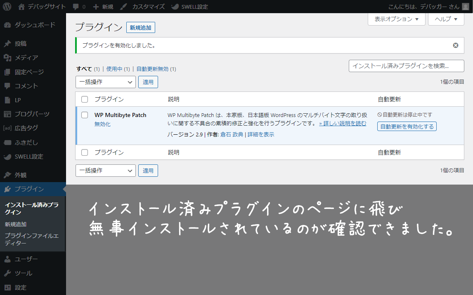Click the 新規追加 button beside the heading
473x295 pixels.
pyautogui.click(x=140, y=28)
